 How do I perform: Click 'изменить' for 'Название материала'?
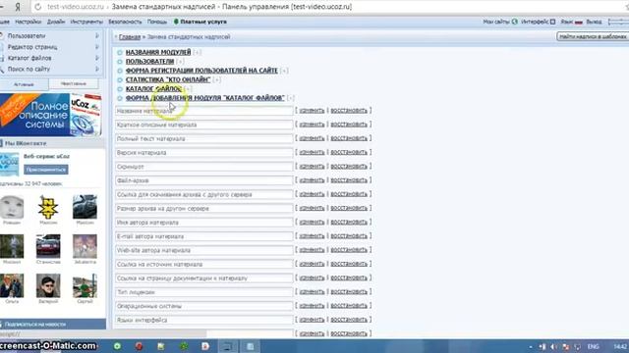tap(312, 111)
